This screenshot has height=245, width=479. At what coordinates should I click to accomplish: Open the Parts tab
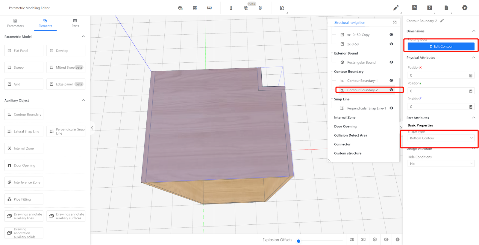[75, 23]
